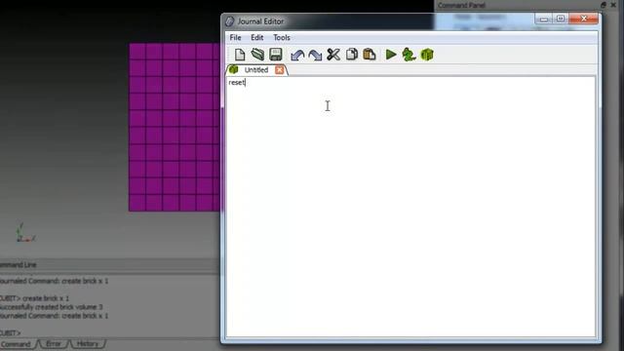The width and height of the screenshot is (624, 351).
Task: Close the Untitled tab with red X
Action: pos(280,70)
